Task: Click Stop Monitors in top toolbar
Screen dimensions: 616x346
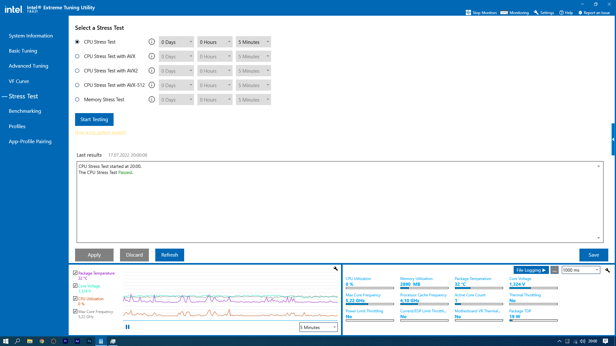Action: (x=481, y=13)
